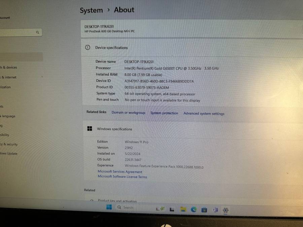303x227 pixels.
Task: Open the Domain or workgroup link
Action: click(128, 113)
